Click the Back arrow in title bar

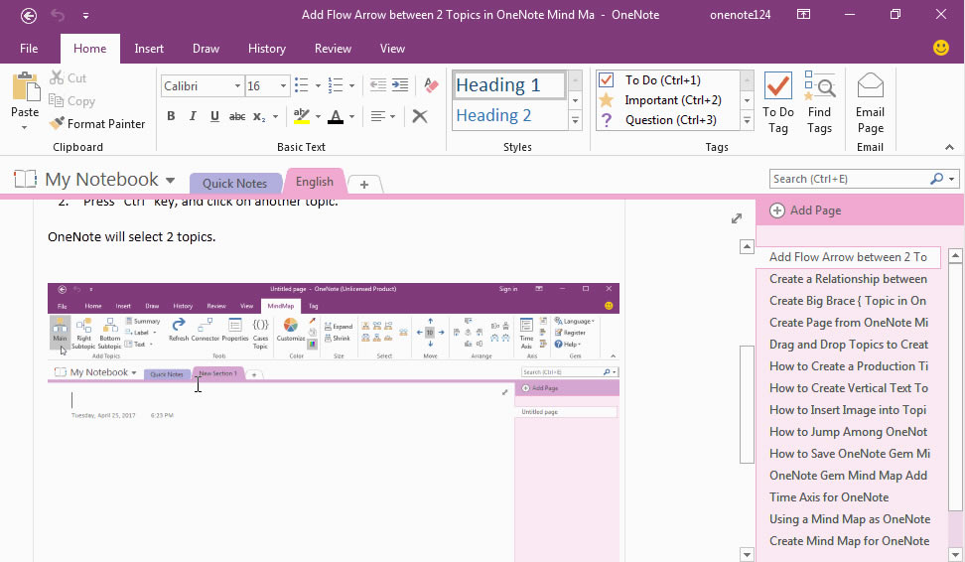pyautogui.click(x=29, y=15)
